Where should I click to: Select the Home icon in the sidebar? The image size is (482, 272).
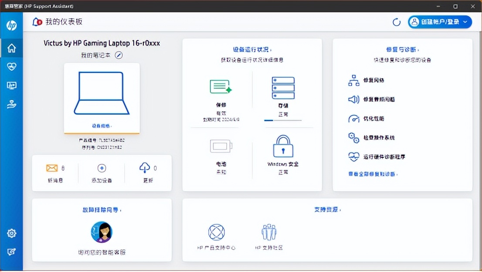click(11, 48)
